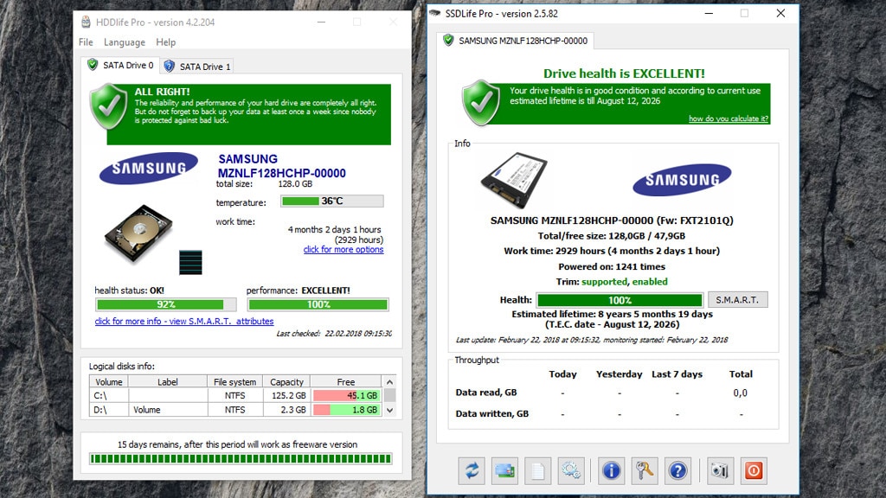The height and width of the screenshot is (498, 886).
Task: Click the 36°C temperature bar
Action: point(331,201)
